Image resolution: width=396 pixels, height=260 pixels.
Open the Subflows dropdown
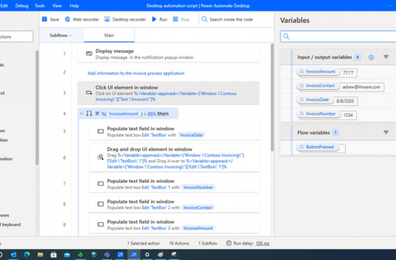[61, 35]
